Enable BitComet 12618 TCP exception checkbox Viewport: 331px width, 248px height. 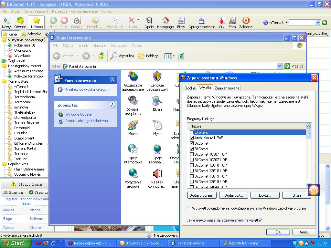click(192, 165)
